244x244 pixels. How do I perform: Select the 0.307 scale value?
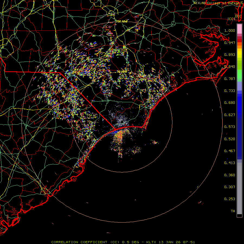[x=230, y=187]
